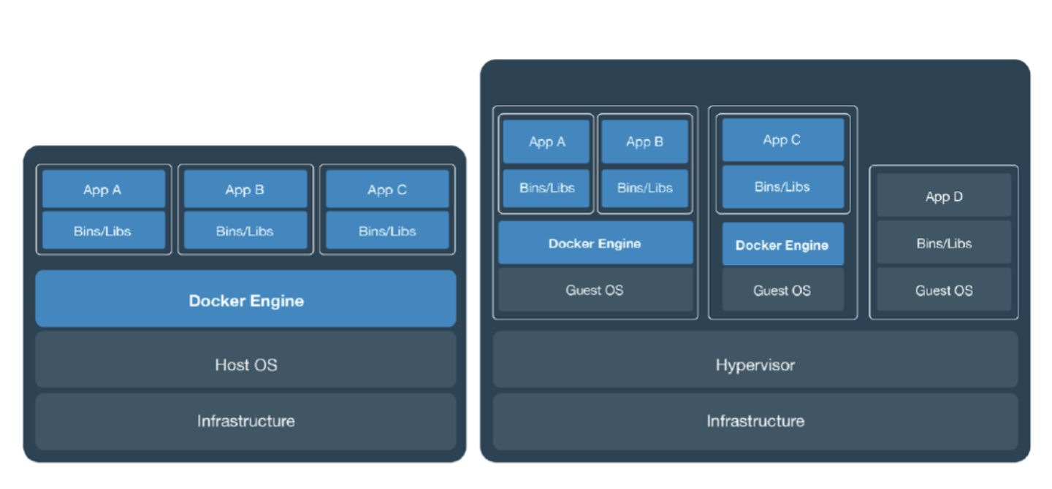The width and height of the screenshot is (1052, 489).
Task: Select the first Docker Engine block in the VM diagram
Action: pyautogui.click(x=595, y=243)
